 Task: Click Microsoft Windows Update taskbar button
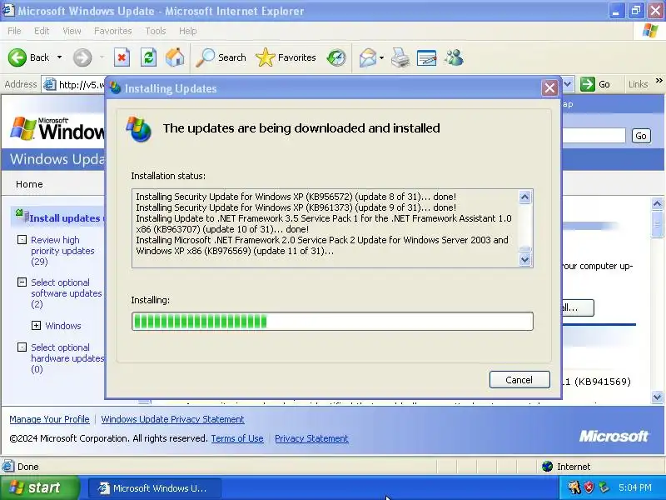[155, 488]
